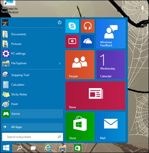Open the Store tile
The image size is (149, 153).
coord(80,126)
